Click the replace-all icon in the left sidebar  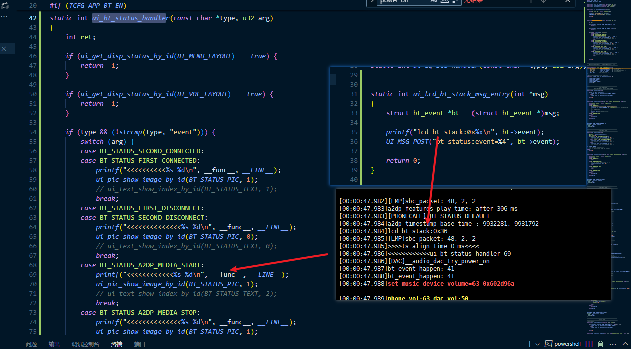point(4,5)
